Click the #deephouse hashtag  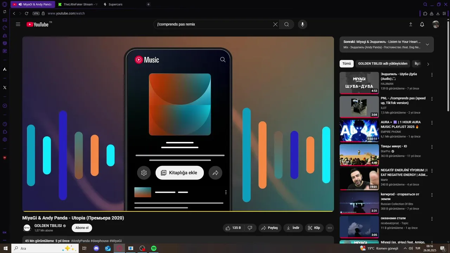(99, 241)
